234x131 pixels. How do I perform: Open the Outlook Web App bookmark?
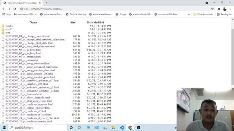76,14
